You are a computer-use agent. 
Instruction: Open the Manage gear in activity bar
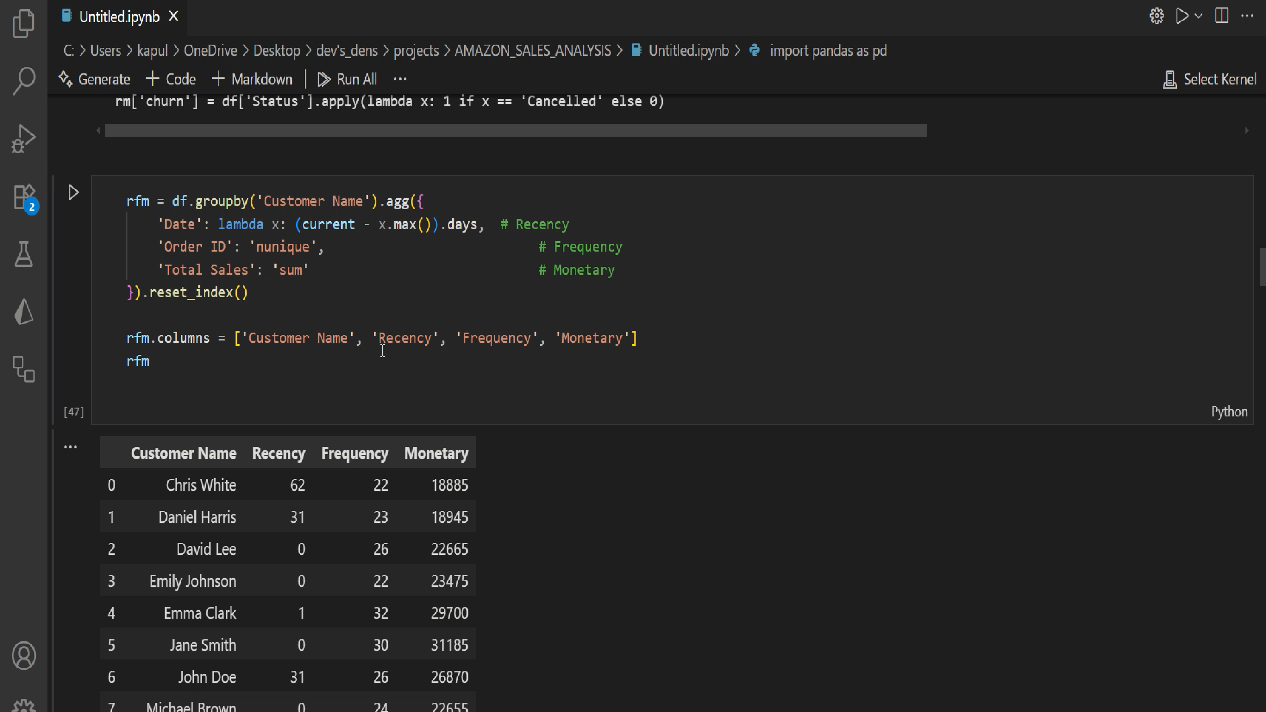[x=23, y=706]
